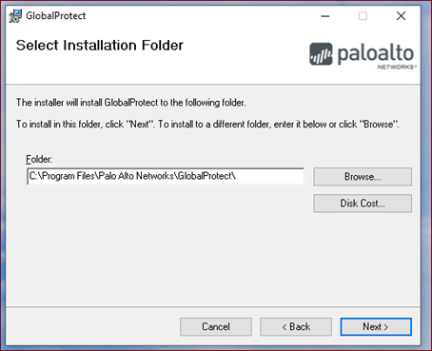The height and width of the screenshot is (351, 432).
Task: Click the paloalto wordmark text
Action: click(376, 54)
